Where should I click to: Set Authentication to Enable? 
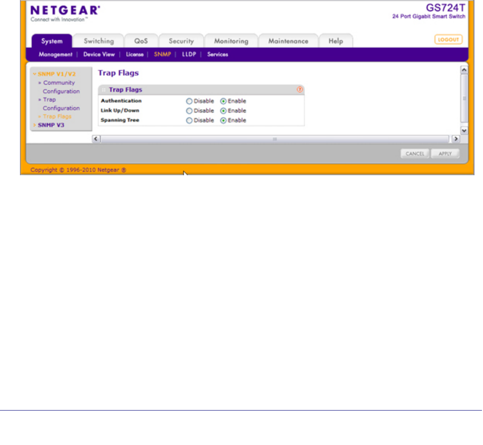pos(223,101)
